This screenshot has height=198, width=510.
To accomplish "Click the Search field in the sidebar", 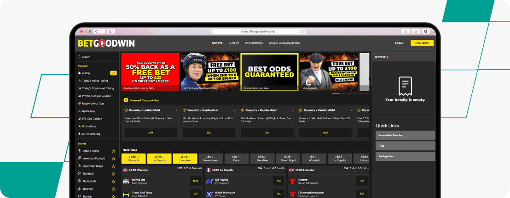I will pyautogui.click(x=96, y=57).
